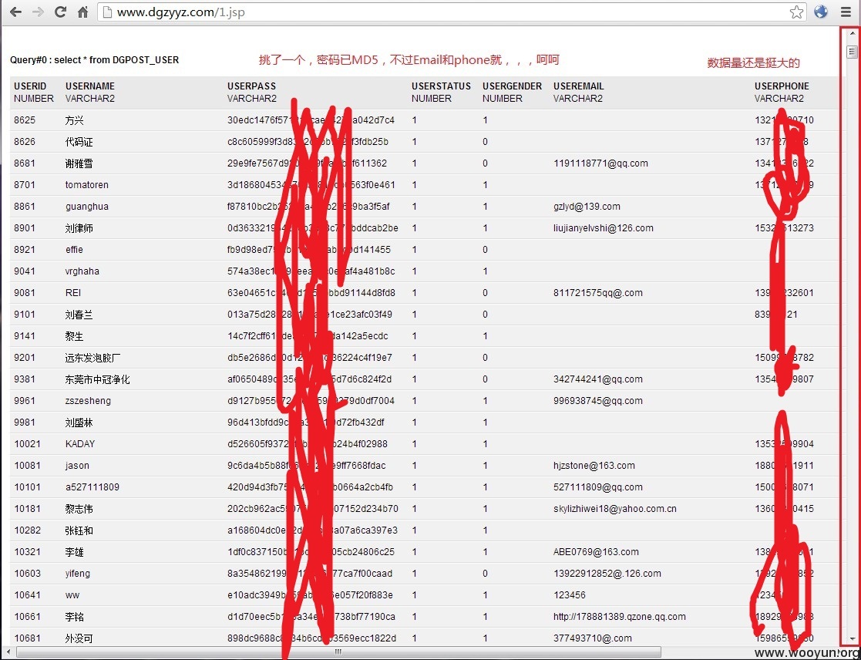This screenshot has width=861, height=660.
Task: Select the USERPHONE column header
Action: (x=782, y=86)
